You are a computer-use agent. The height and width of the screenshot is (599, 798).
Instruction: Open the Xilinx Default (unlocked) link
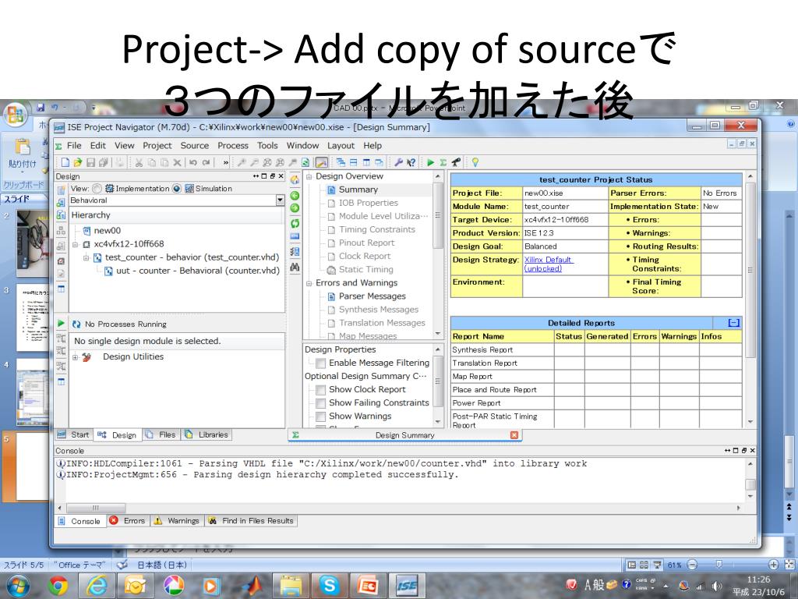click(549, 264)
